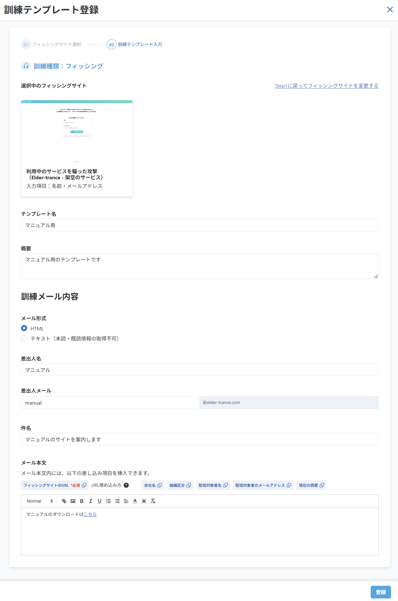Open the text alignment dropdown in editor
Image resolution: width=398 pixels, height=601 pixels.
pyautogui.click(x=126, y=501)
